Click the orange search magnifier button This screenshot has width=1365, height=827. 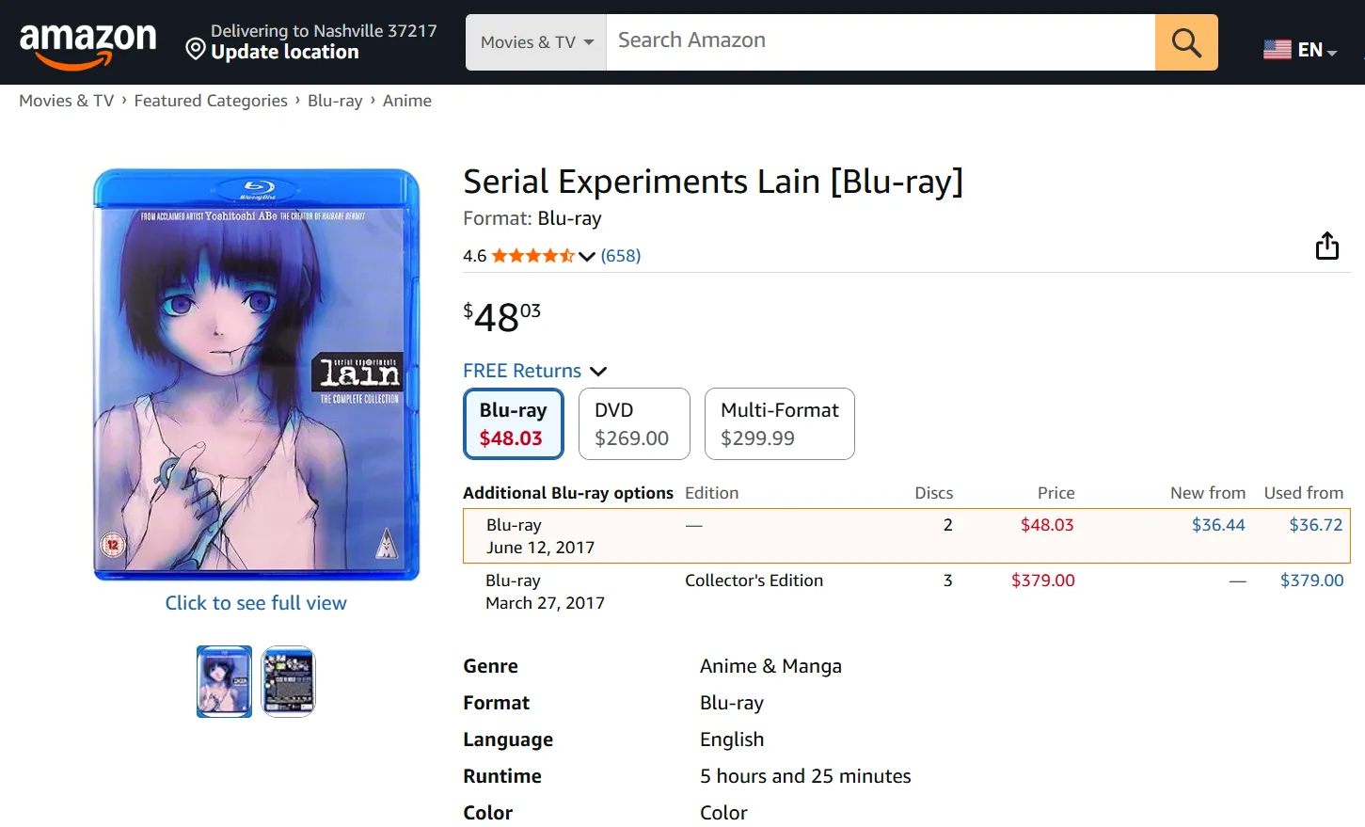(x=1185, y=42)
